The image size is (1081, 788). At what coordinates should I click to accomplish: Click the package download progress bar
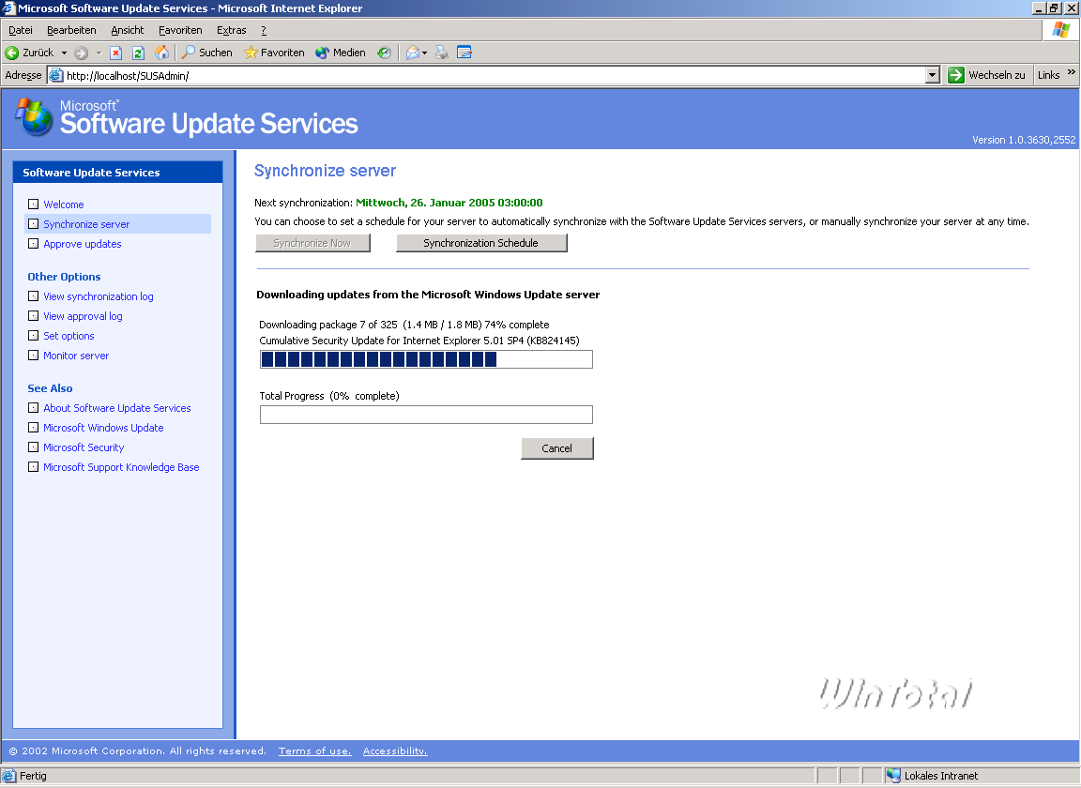point(426,359)
